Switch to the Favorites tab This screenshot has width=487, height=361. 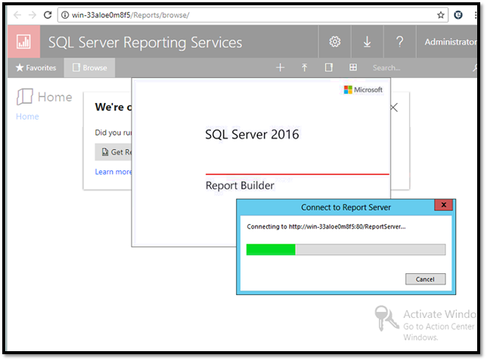click(36, 68)
